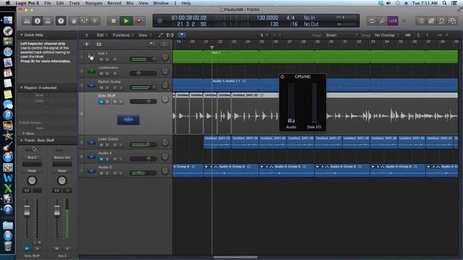Image resolution: width=463 pixels, height=260 pixels.
Task: Open the Drag 'No Overlap' dropdown
Action: (x=386, y=35)
